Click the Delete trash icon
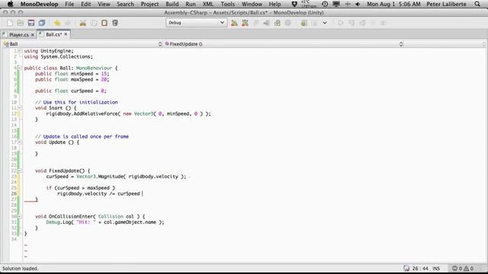Viewport: 488px width, 274px height. tap(115, 23)
